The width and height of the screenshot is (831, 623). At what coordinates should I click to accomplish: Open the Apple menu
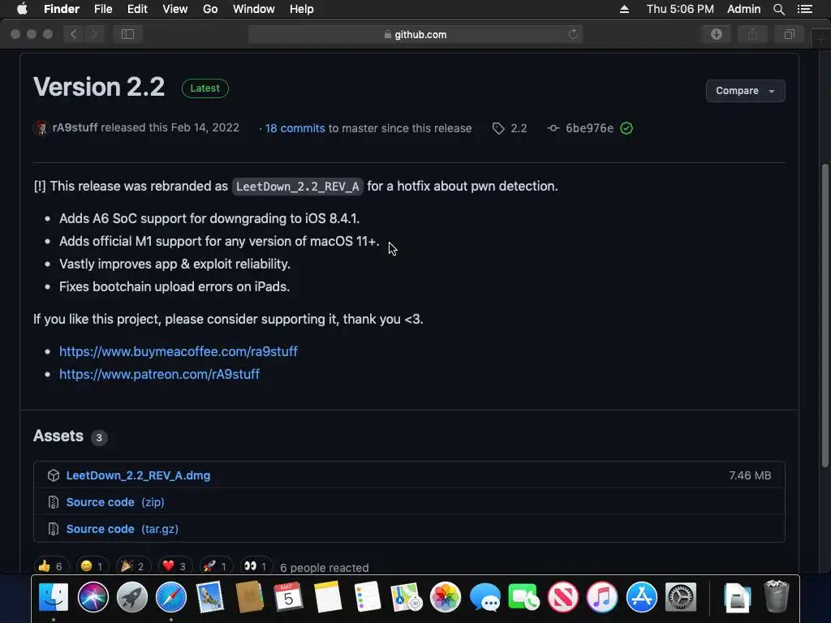pyautogui.click(x=22, y=9)
